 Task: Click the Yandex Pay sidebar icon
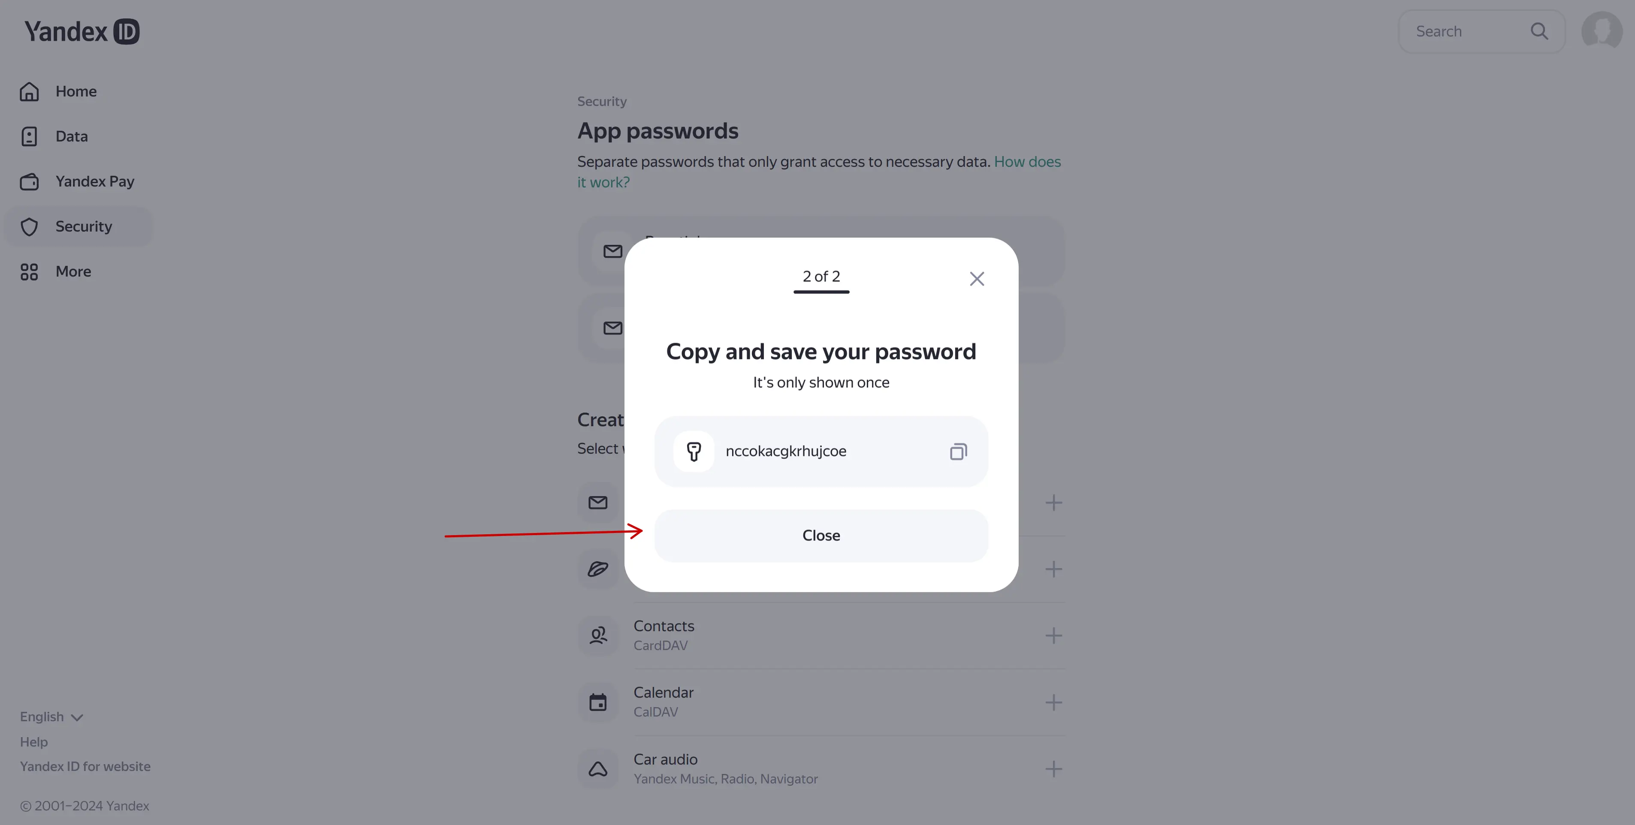pos(30,181)
